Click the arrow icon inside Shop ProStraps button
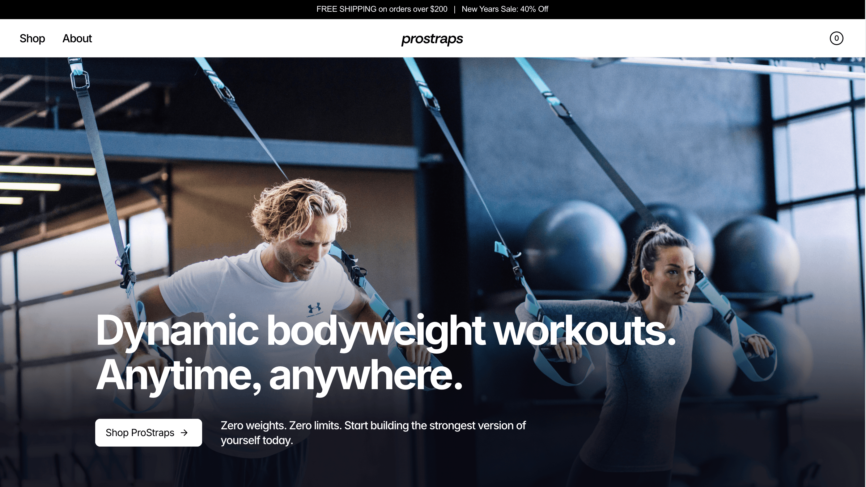This screenshot has width=866, height=487. click(184, 433)
